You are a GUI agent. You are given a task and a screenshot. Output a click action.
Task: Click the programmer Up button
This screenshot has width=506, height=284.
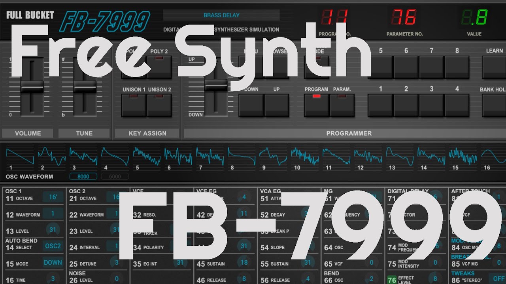(x=277, y=105)
